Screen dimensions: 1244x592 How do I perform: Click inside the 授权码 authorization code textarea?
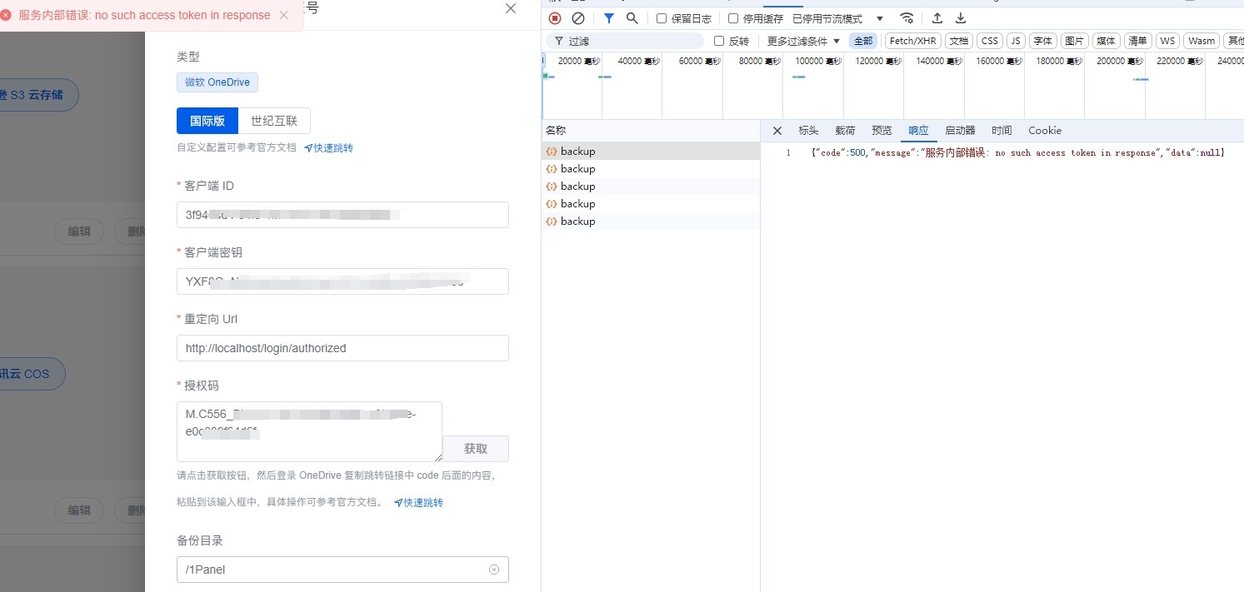[x=309, y=431]
